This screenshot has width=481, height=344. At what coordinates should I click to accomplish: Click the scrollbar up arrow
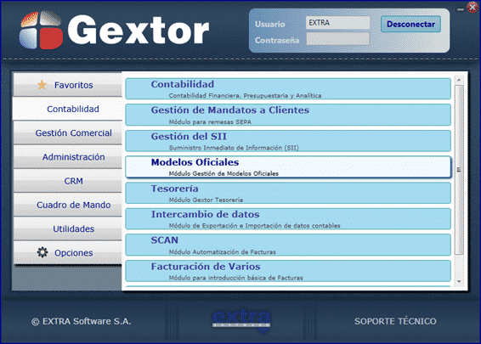[x=459, y=80]
